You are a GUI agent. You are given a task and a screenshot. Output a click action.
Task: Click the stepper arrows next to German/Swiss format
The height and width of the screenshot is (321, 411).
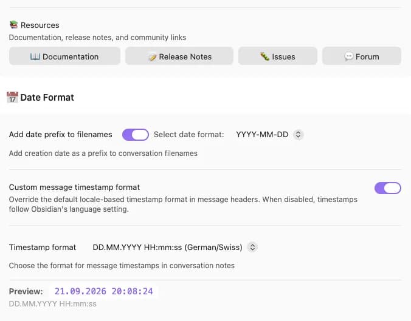click(252, 247)
